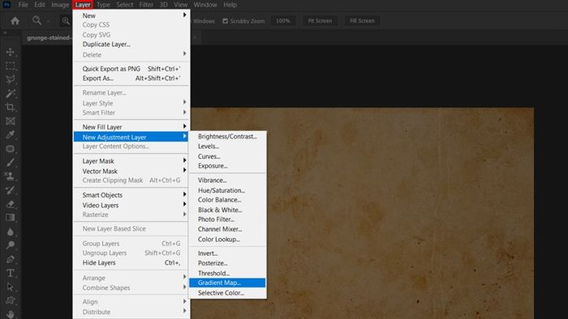Open the zoom tool preset dropdown arrow
Screen dimensions: 568x319
click(48, 21)
